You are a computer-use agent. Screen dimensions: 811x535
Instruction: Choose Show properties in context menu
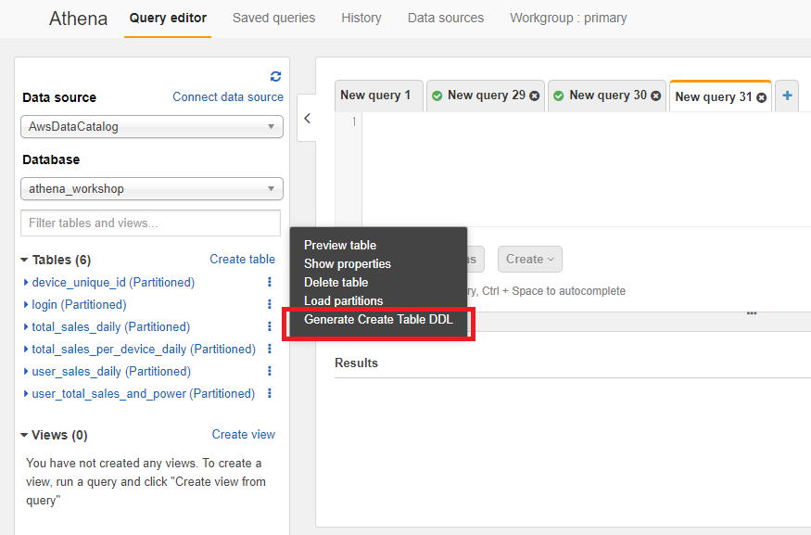coord(347,264)
